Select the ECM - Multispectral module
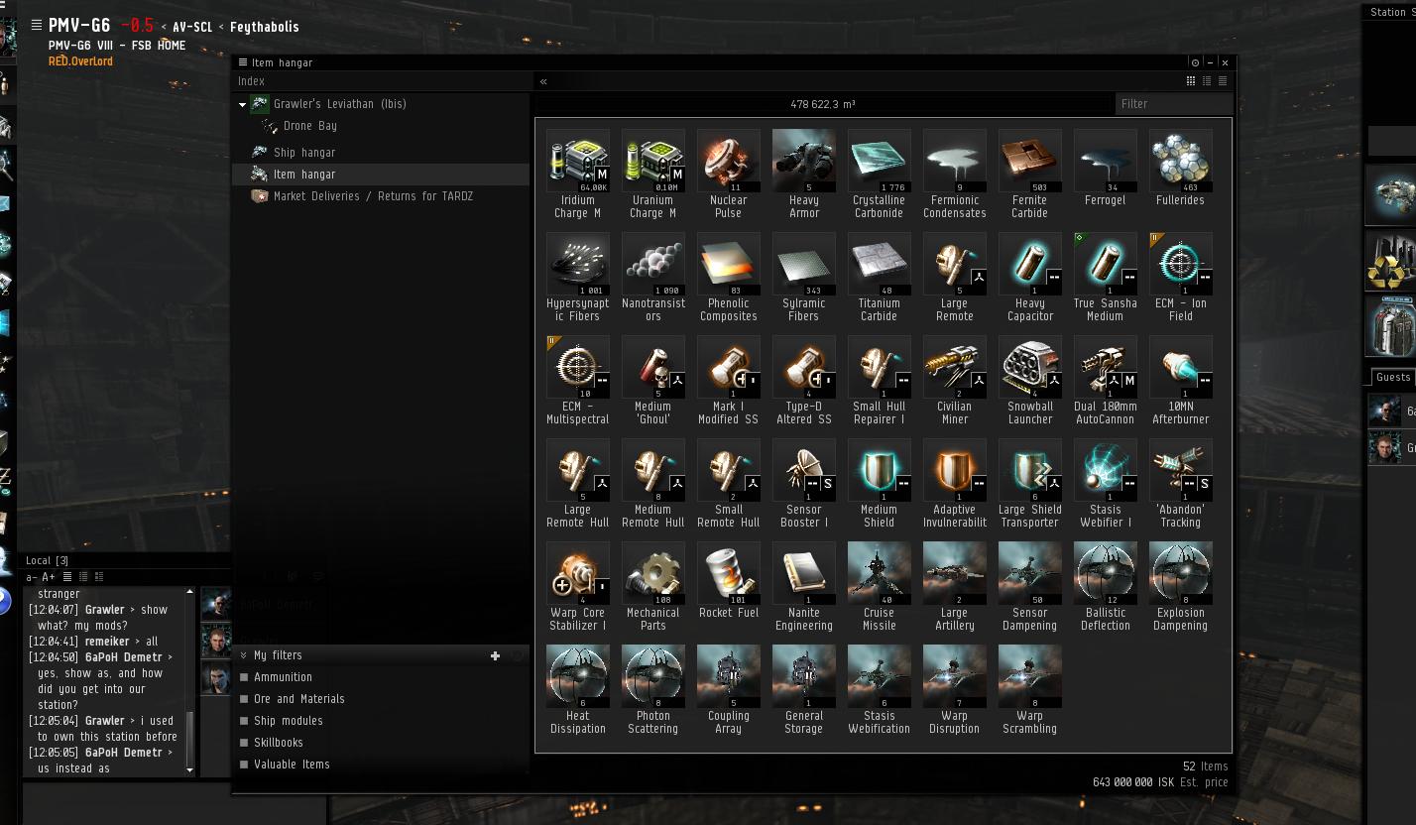 point(577,367)
